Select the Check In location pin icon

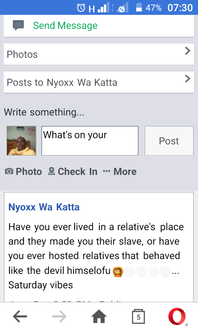(x=51, y=171)
